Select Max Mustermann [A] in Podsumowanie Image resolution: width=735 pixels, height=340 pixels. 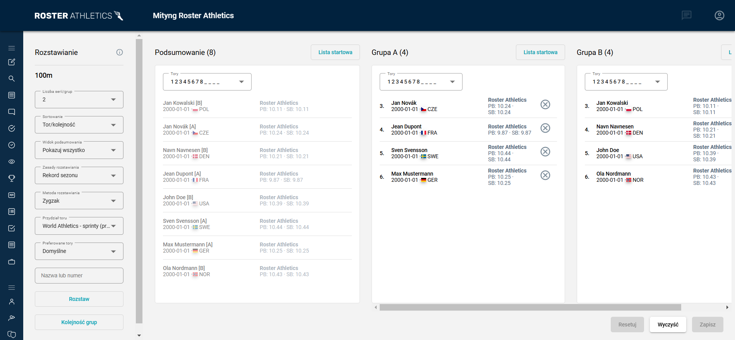point(257,248)
